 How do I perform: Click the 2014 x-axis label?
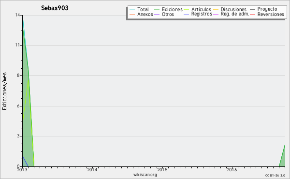(92, 169)
